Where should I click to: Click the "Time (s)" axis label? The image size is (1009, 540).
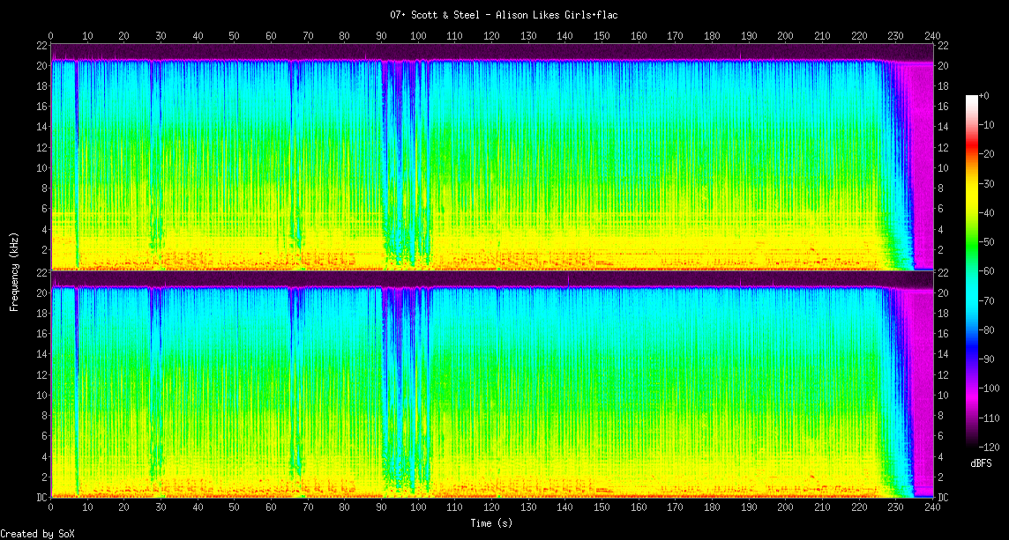point(491,523)
